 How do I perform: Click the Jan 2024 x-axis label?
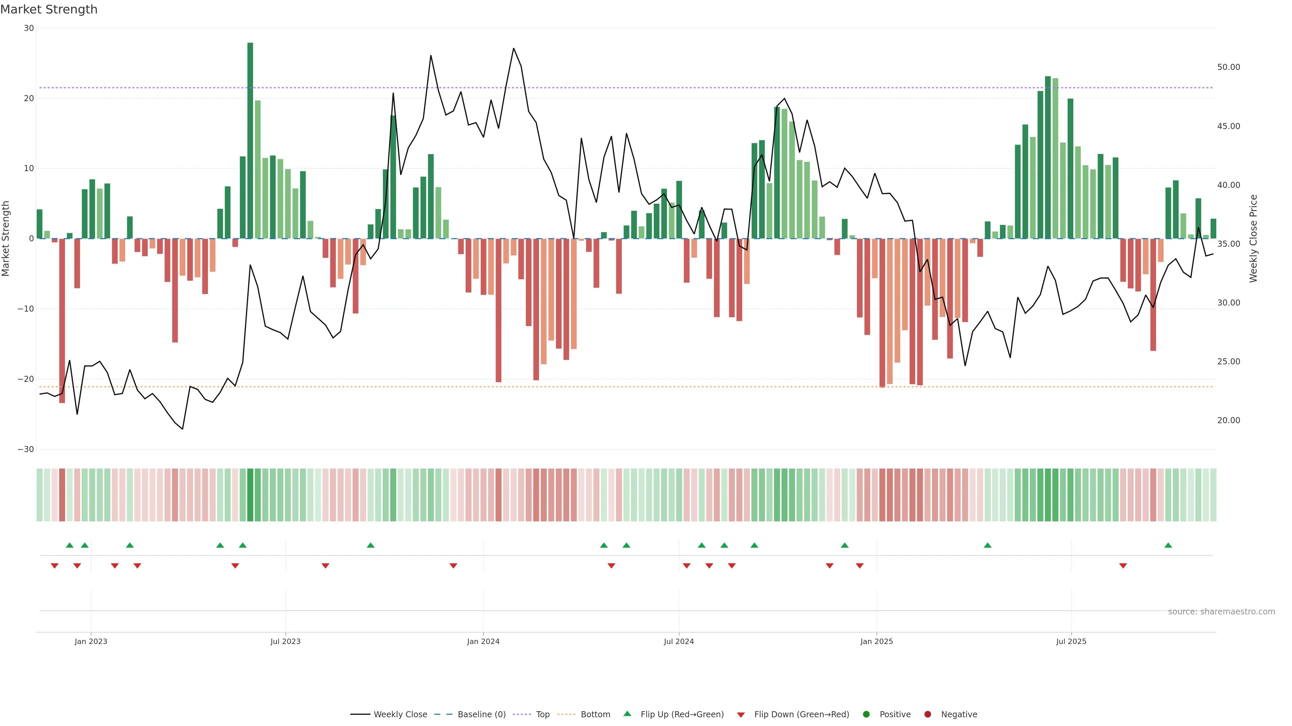483,641
